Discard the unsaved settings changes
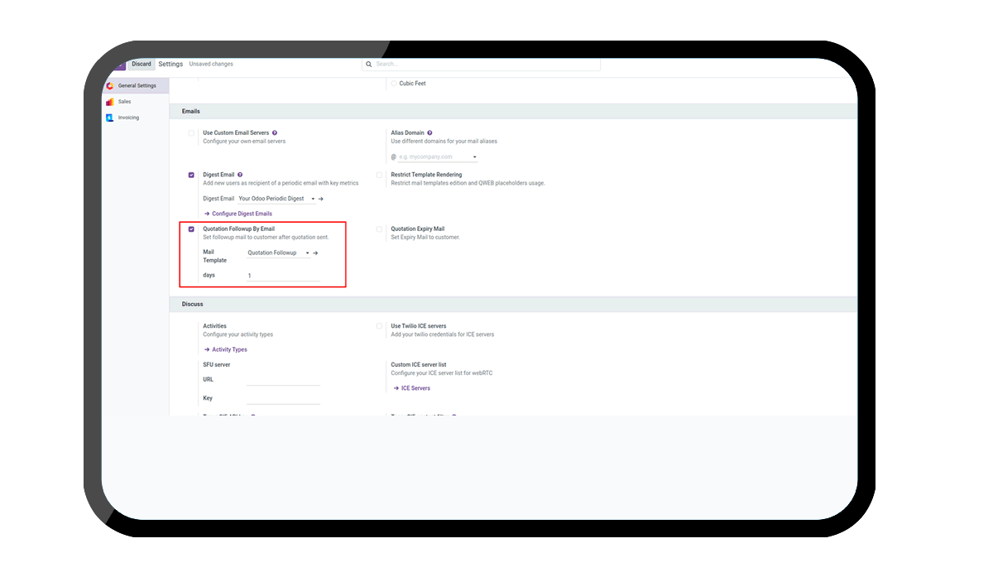The image size is (993, 577). click(142, 64)
